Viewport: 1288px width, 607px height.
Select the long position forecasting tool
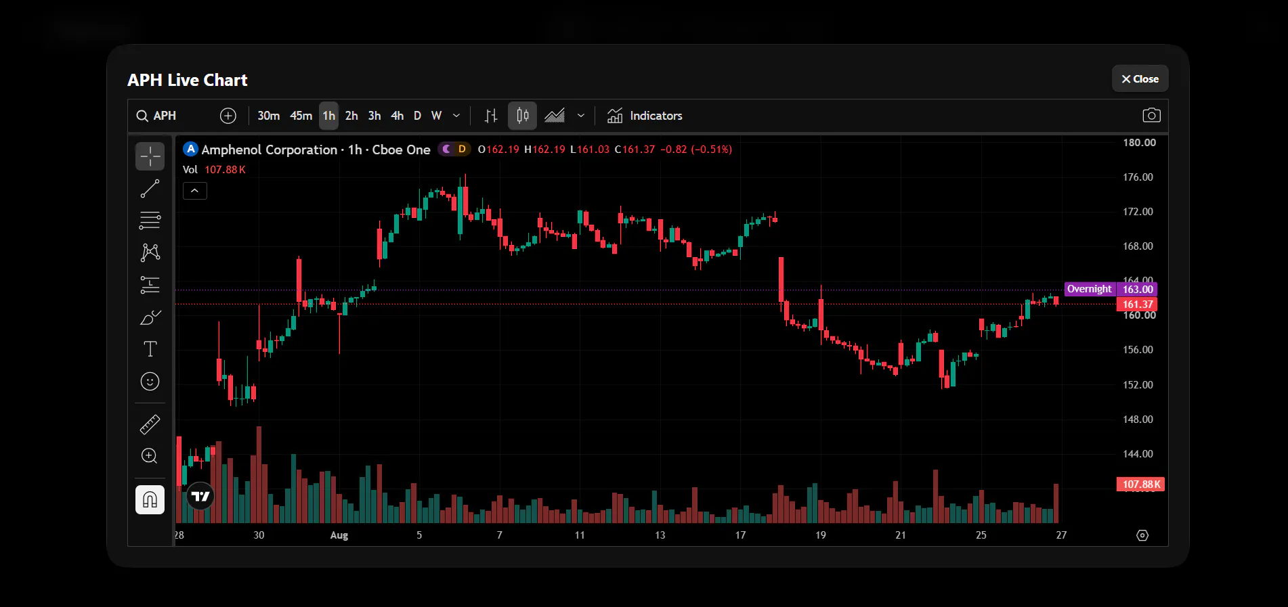tap(150, 285)
